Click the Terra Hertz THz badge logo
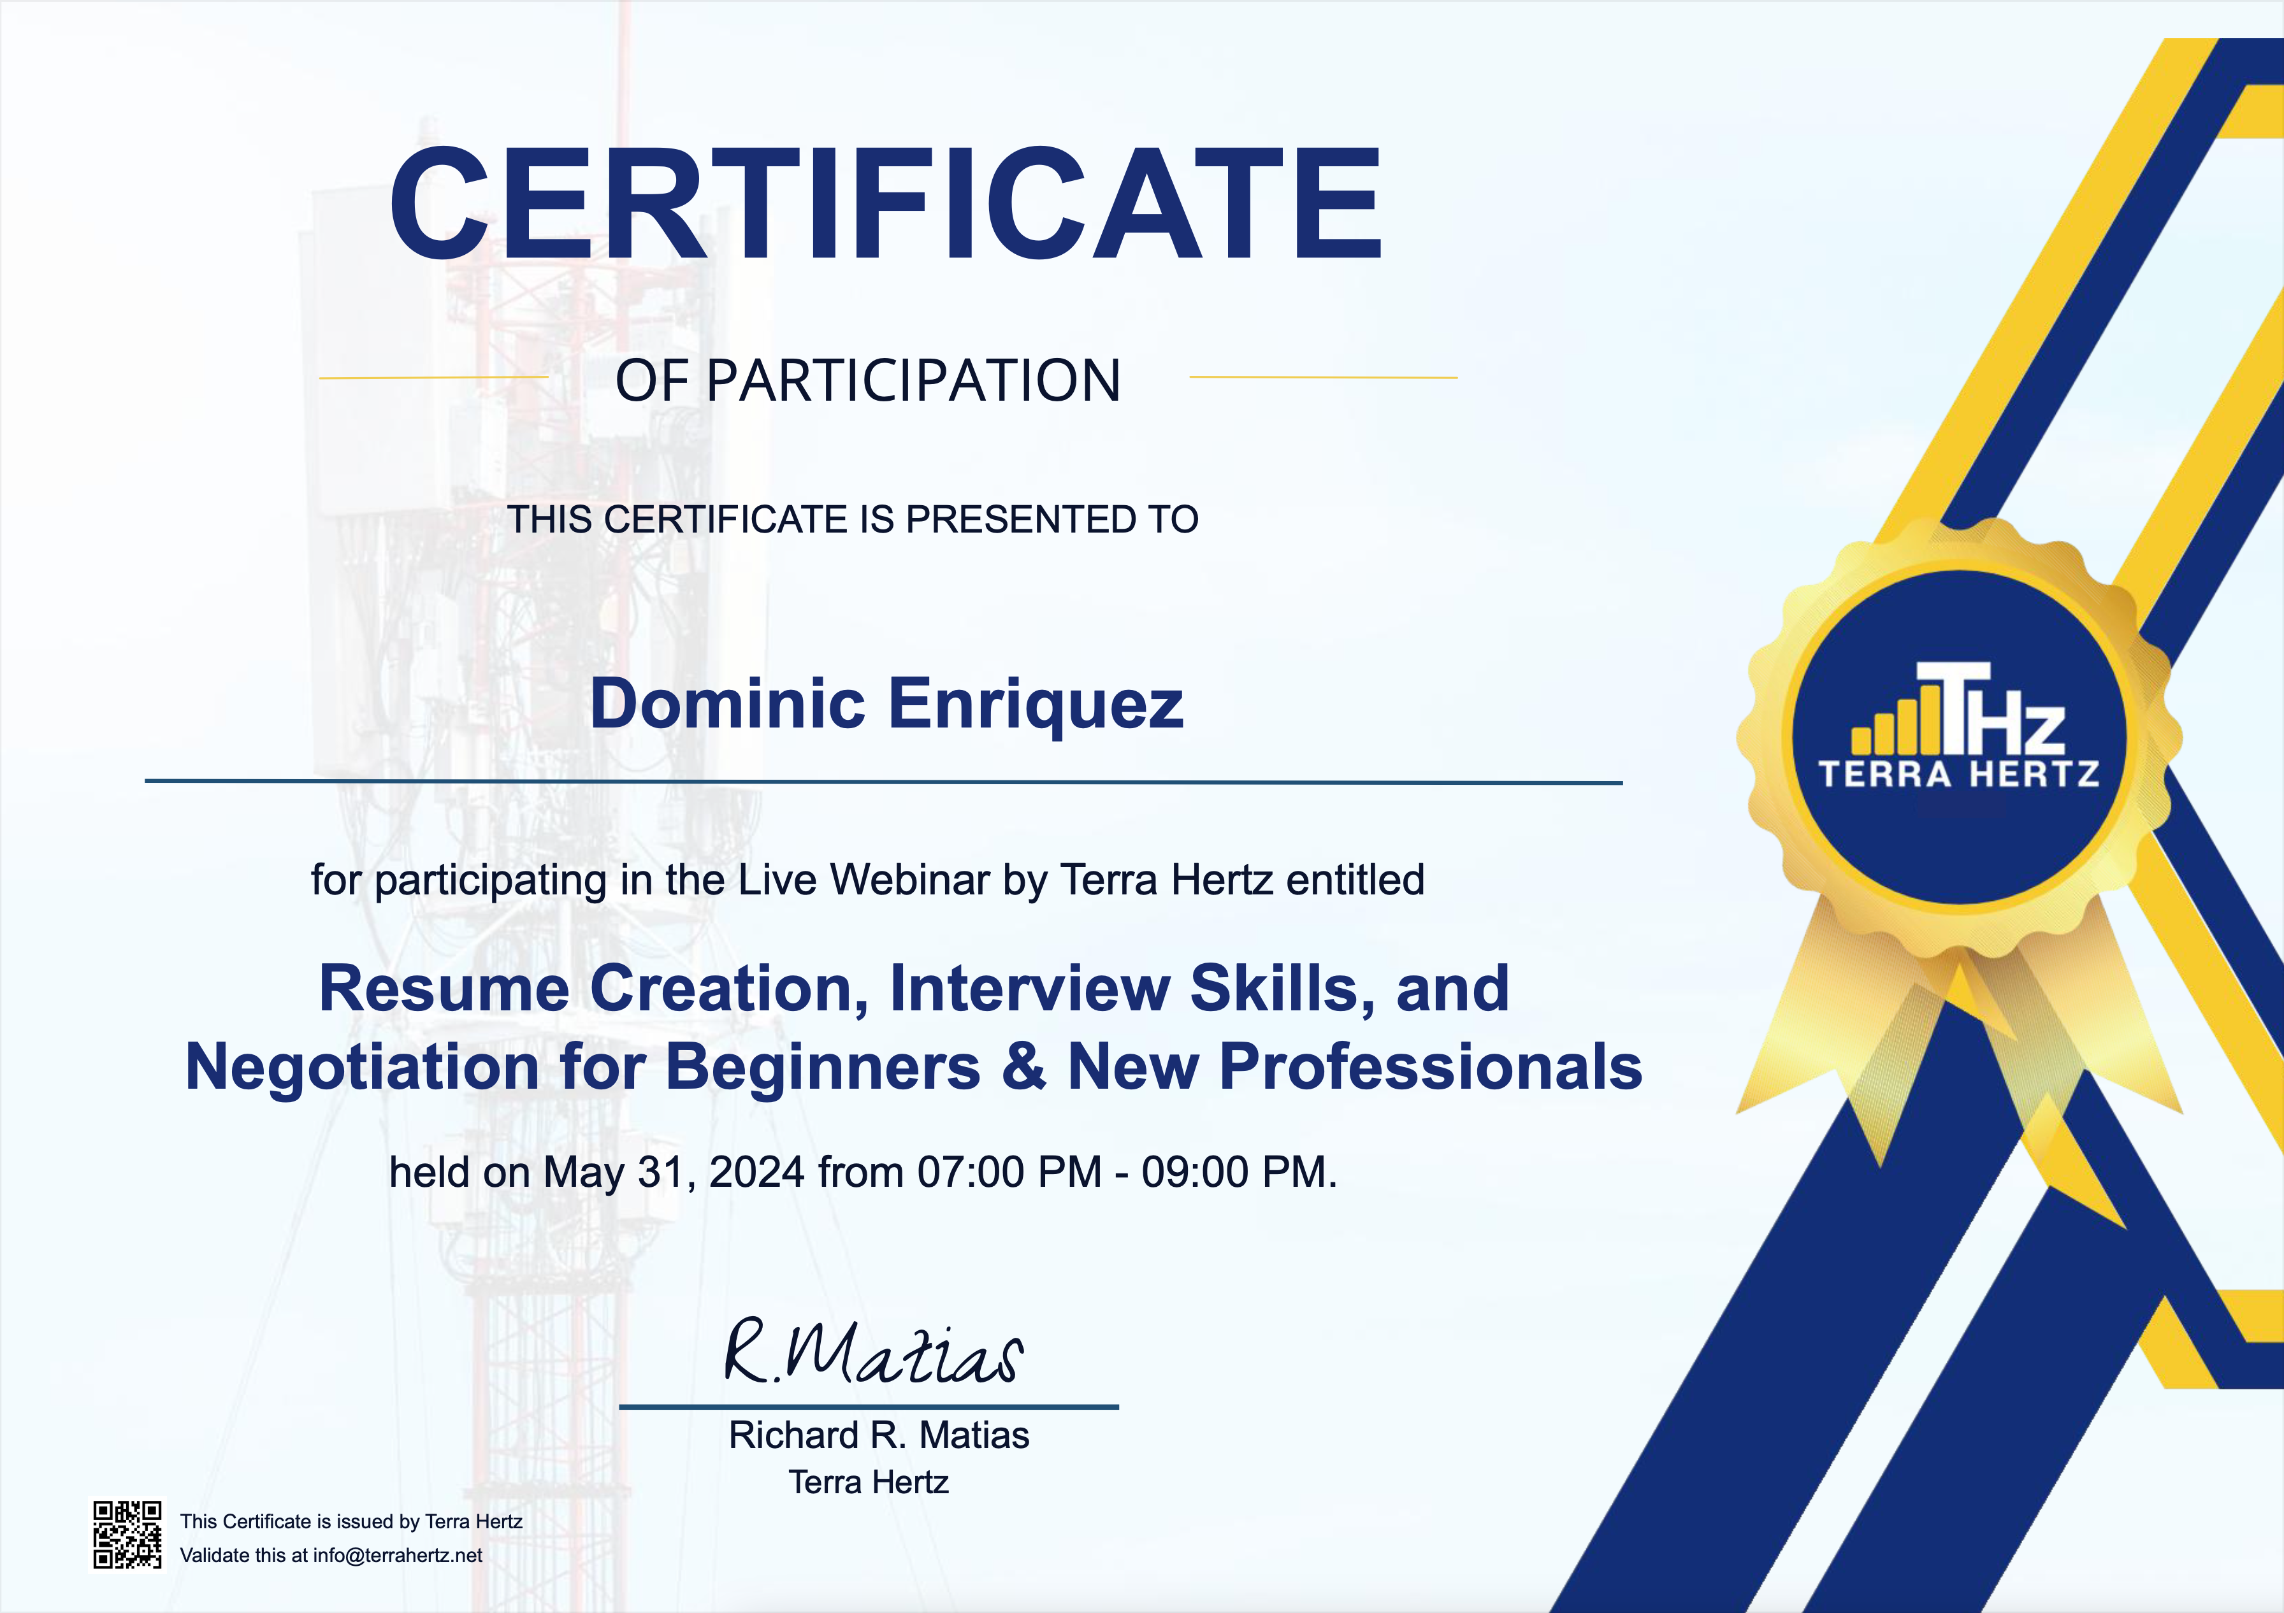 click(x=1959, y=737)
